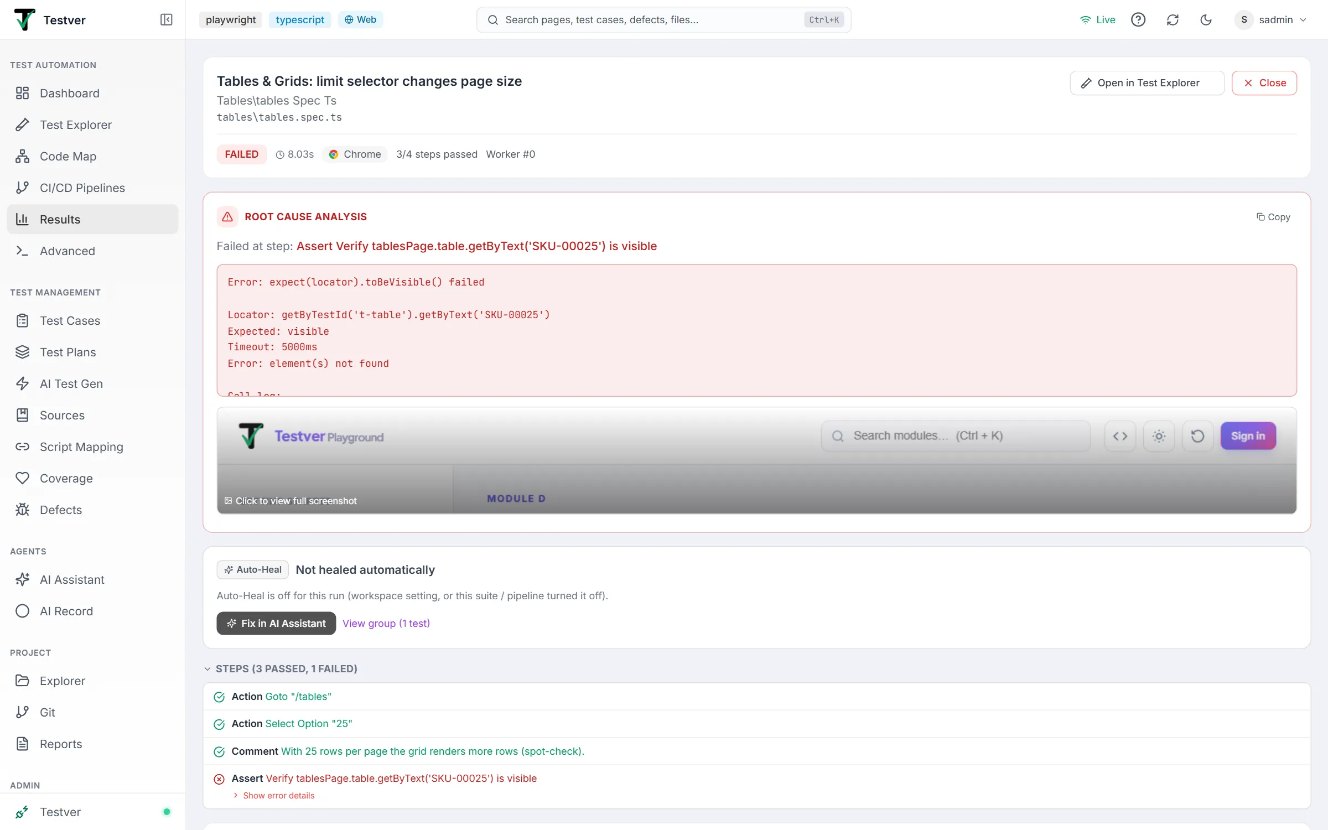Collapse the STEPS section chevron

click(207, 668)
